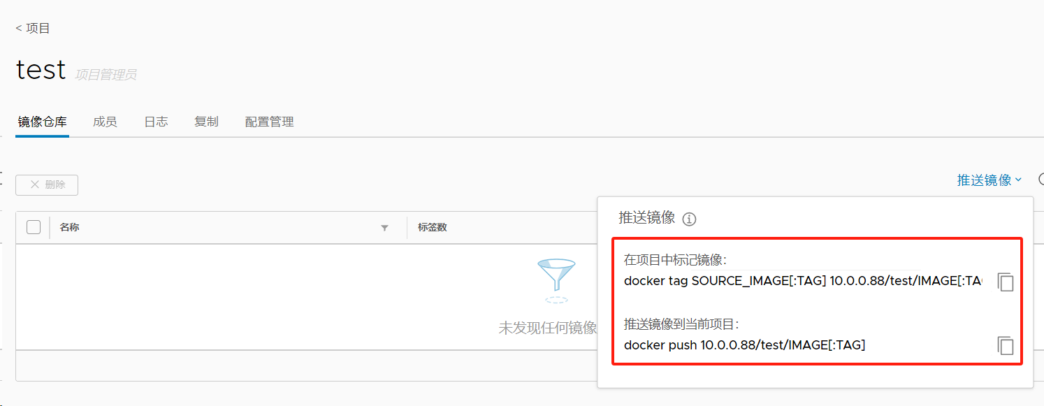Switch to the 成员 tab
The image size is (1044, 406).
point(105,122)
